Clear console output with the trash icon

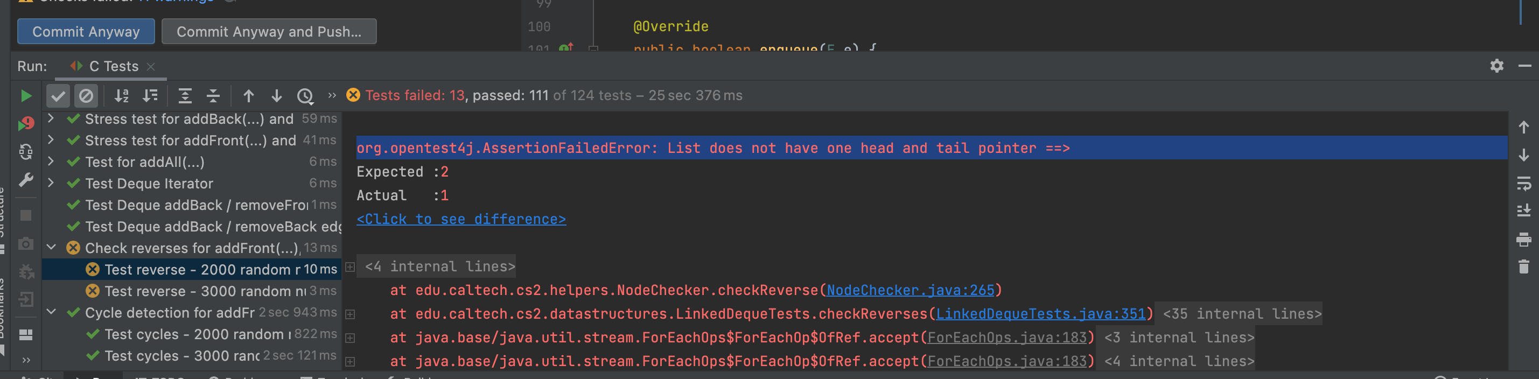[1523, 266]
